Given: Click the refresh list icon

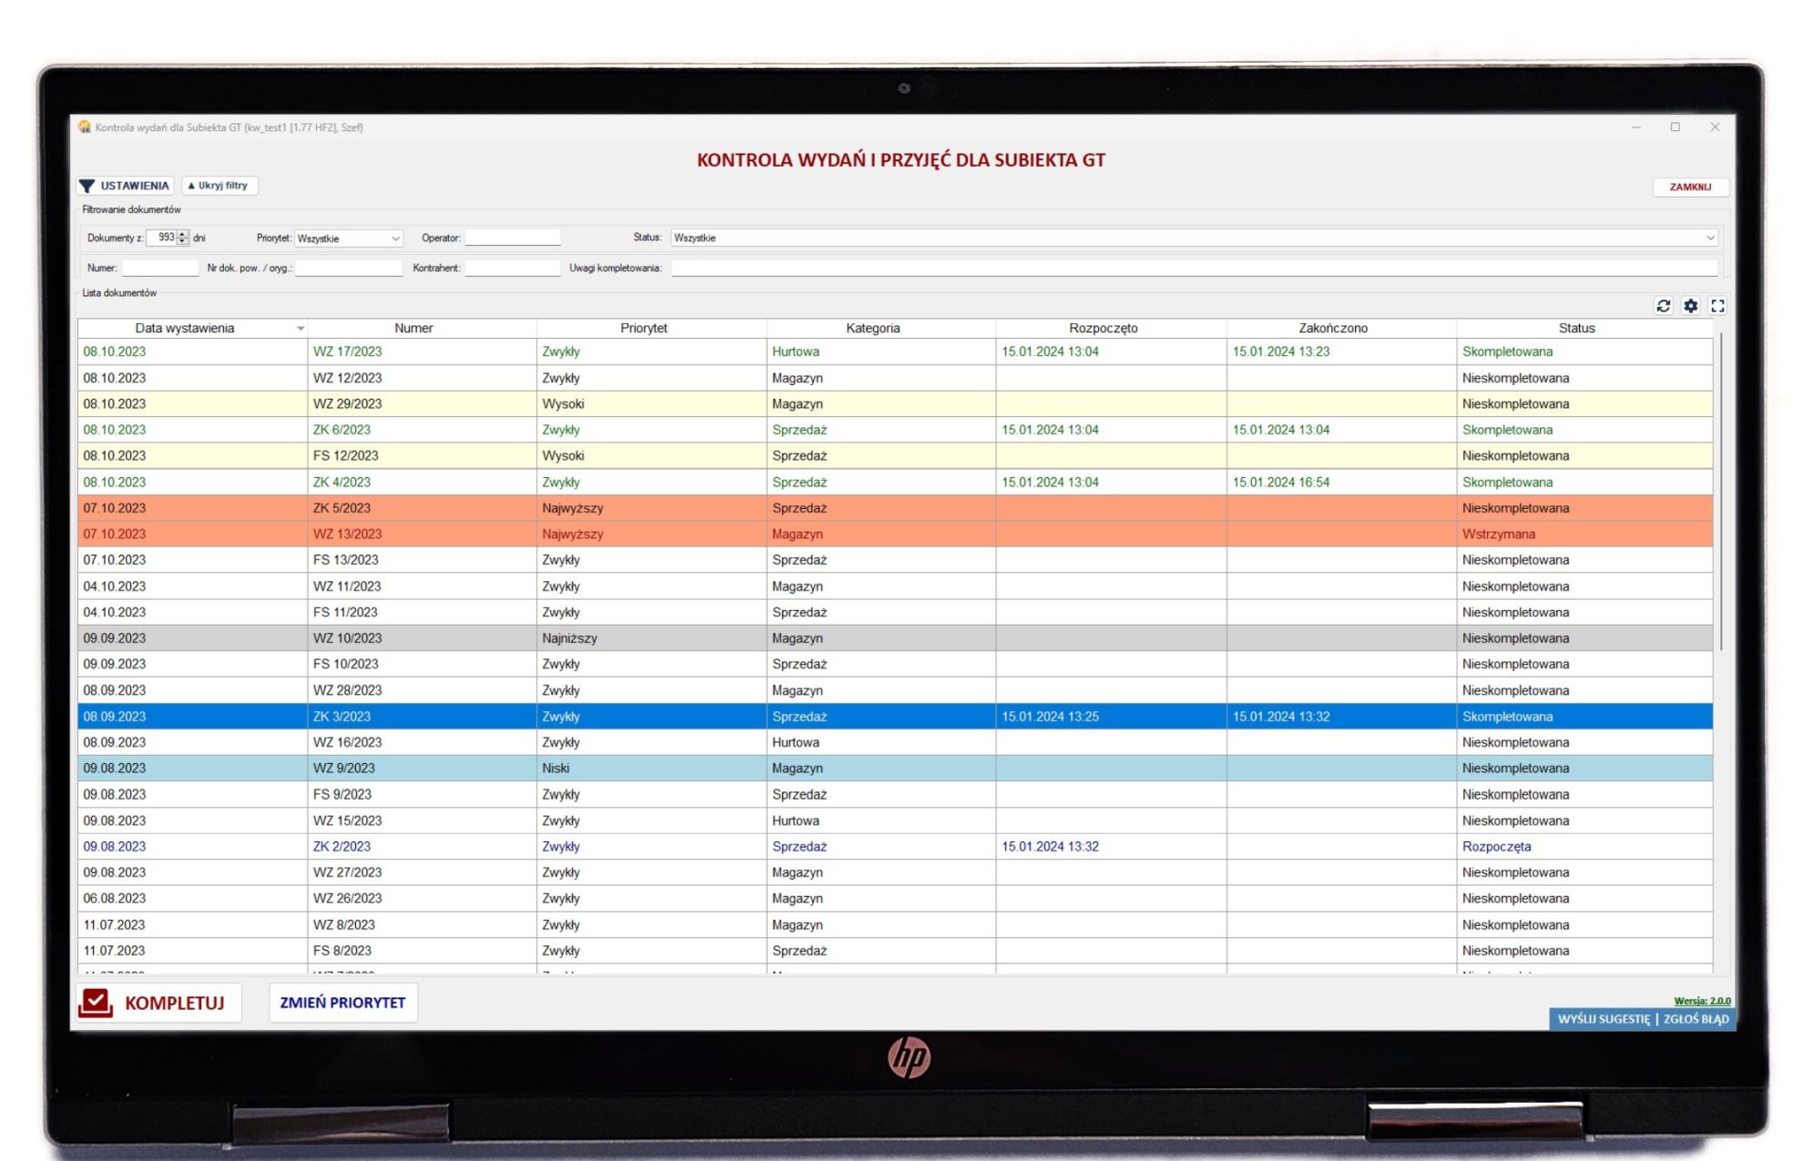Looking at the screenshot, I should click(1663, 306).
